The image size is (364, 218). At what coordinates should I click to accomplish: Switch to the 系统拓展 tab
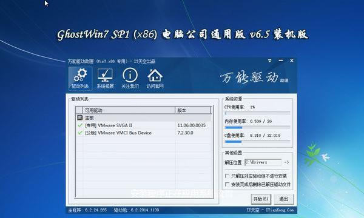coord(105,78)
